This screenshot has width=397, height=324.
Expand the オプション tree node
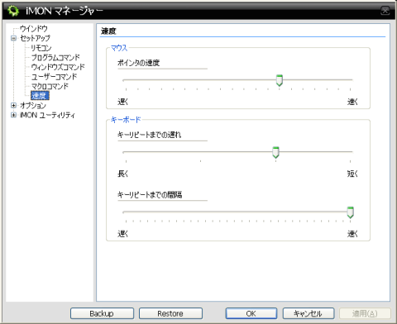(13, 105)
